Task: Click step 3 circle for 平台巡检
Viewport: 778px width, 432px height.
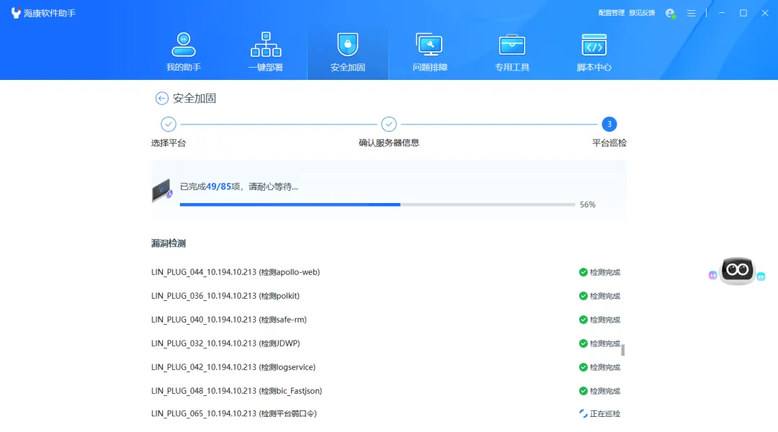Action: click(609, 124)
